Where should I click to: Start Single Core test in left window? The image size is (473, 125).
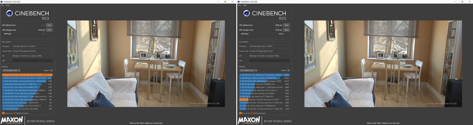49,30
